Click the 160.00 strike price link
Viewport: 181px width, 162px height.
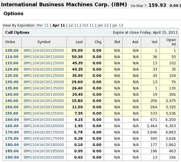click(x=12, y=119)
